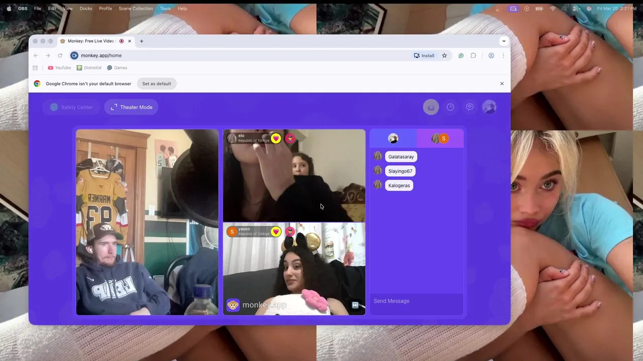Open the Scene Collection menu
Viewport: 643px width, 361px height.
[x=136, y=9]
